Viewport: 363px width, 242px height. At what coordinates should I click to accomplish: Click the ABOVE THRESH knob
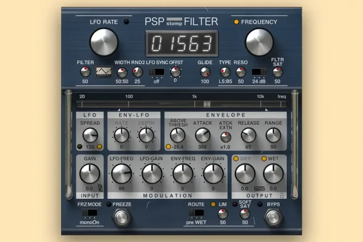coord(177,135)
